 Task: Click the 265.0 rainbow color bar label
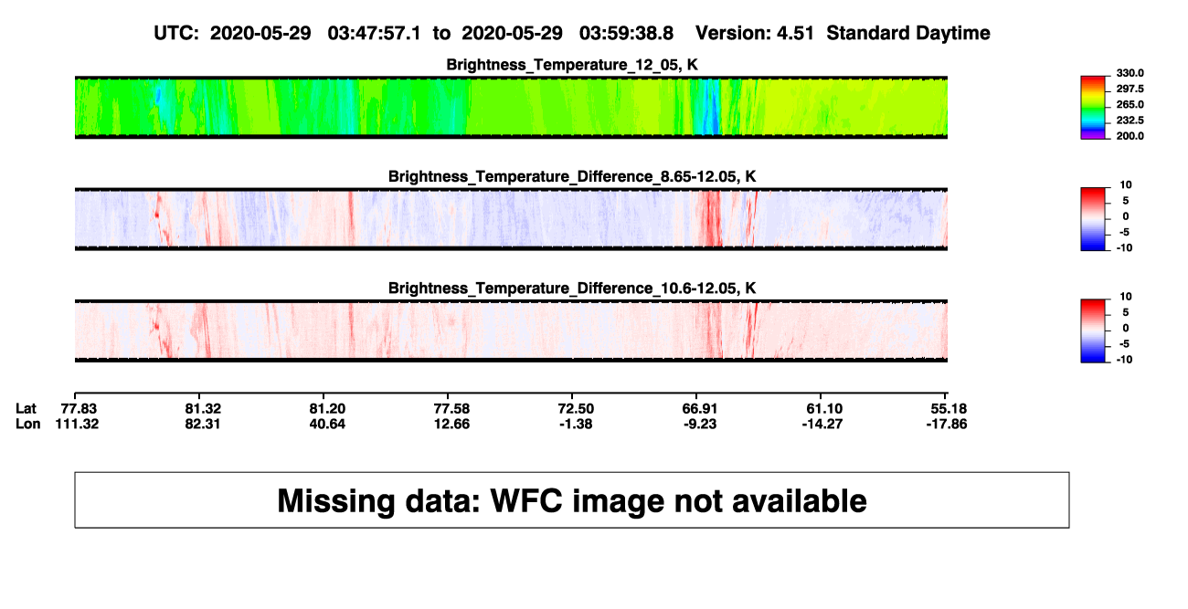point(1130,104)
